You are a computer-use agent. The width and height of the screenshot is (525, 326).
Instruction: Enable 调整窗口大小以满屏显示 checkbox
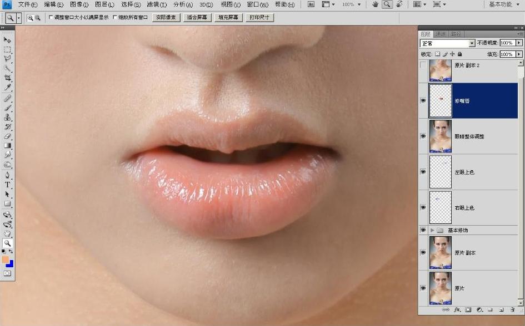tap(51, 17)
